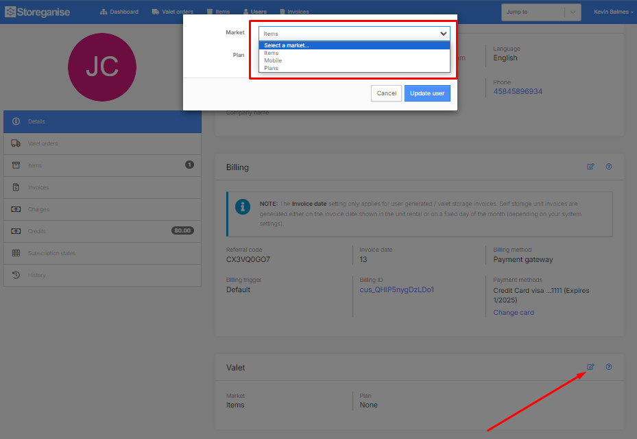Click the Credit Card visa ...1111 entry
Screen dimensions: 637x439
pos(541,296)
